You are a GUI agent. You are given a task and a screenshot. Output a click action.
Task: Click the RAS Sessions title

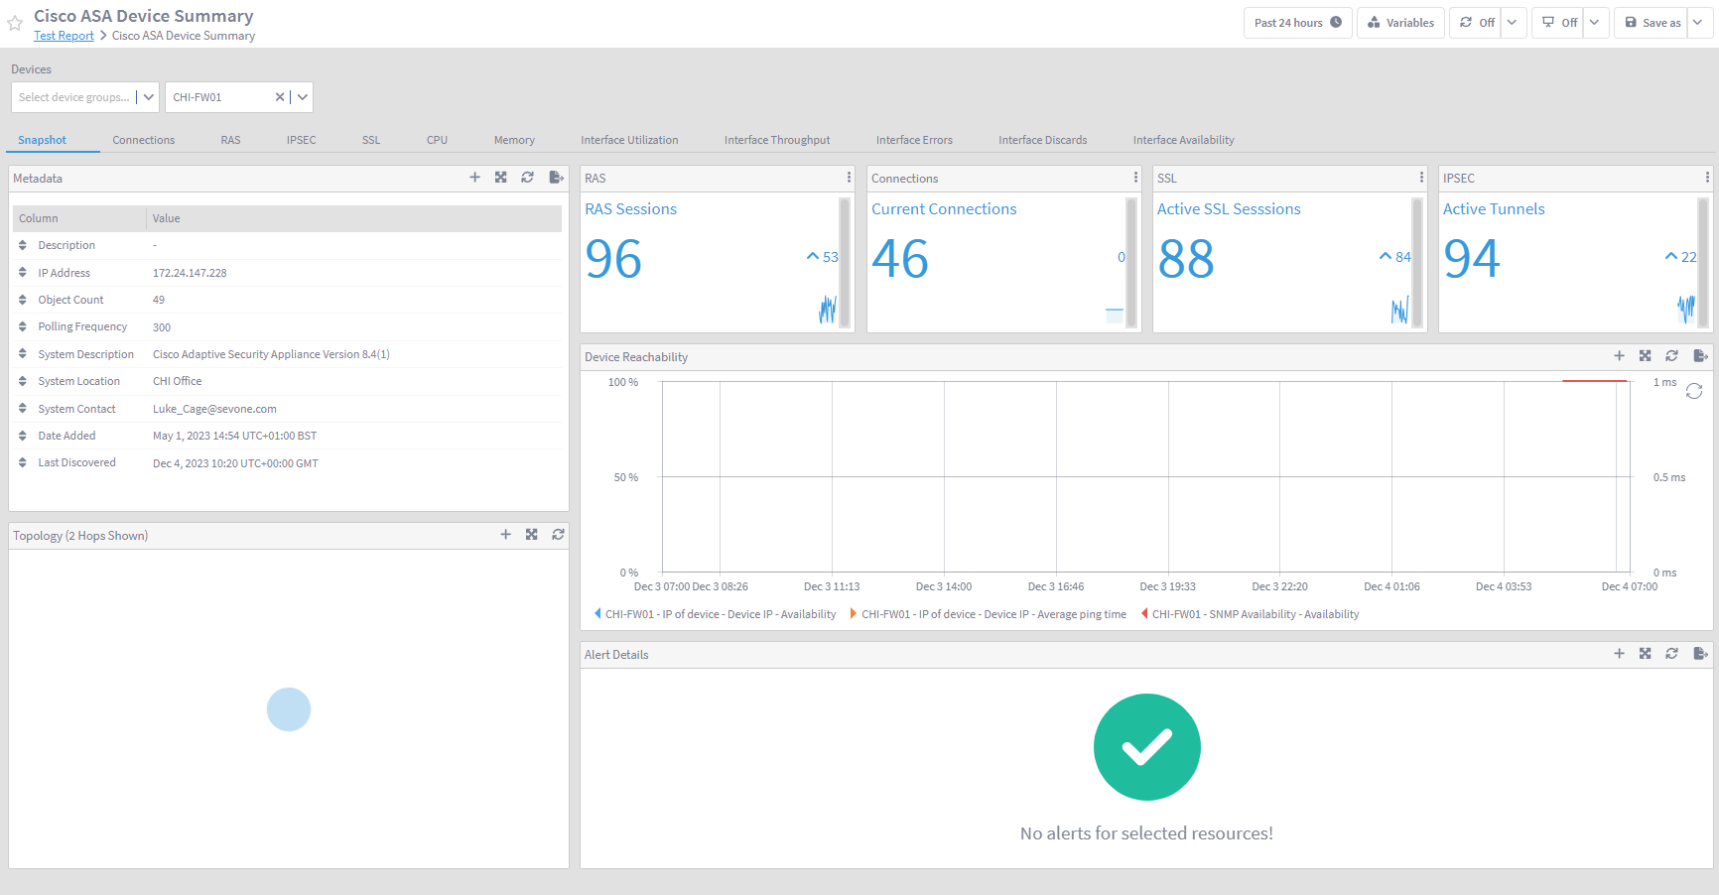(630, 209)
